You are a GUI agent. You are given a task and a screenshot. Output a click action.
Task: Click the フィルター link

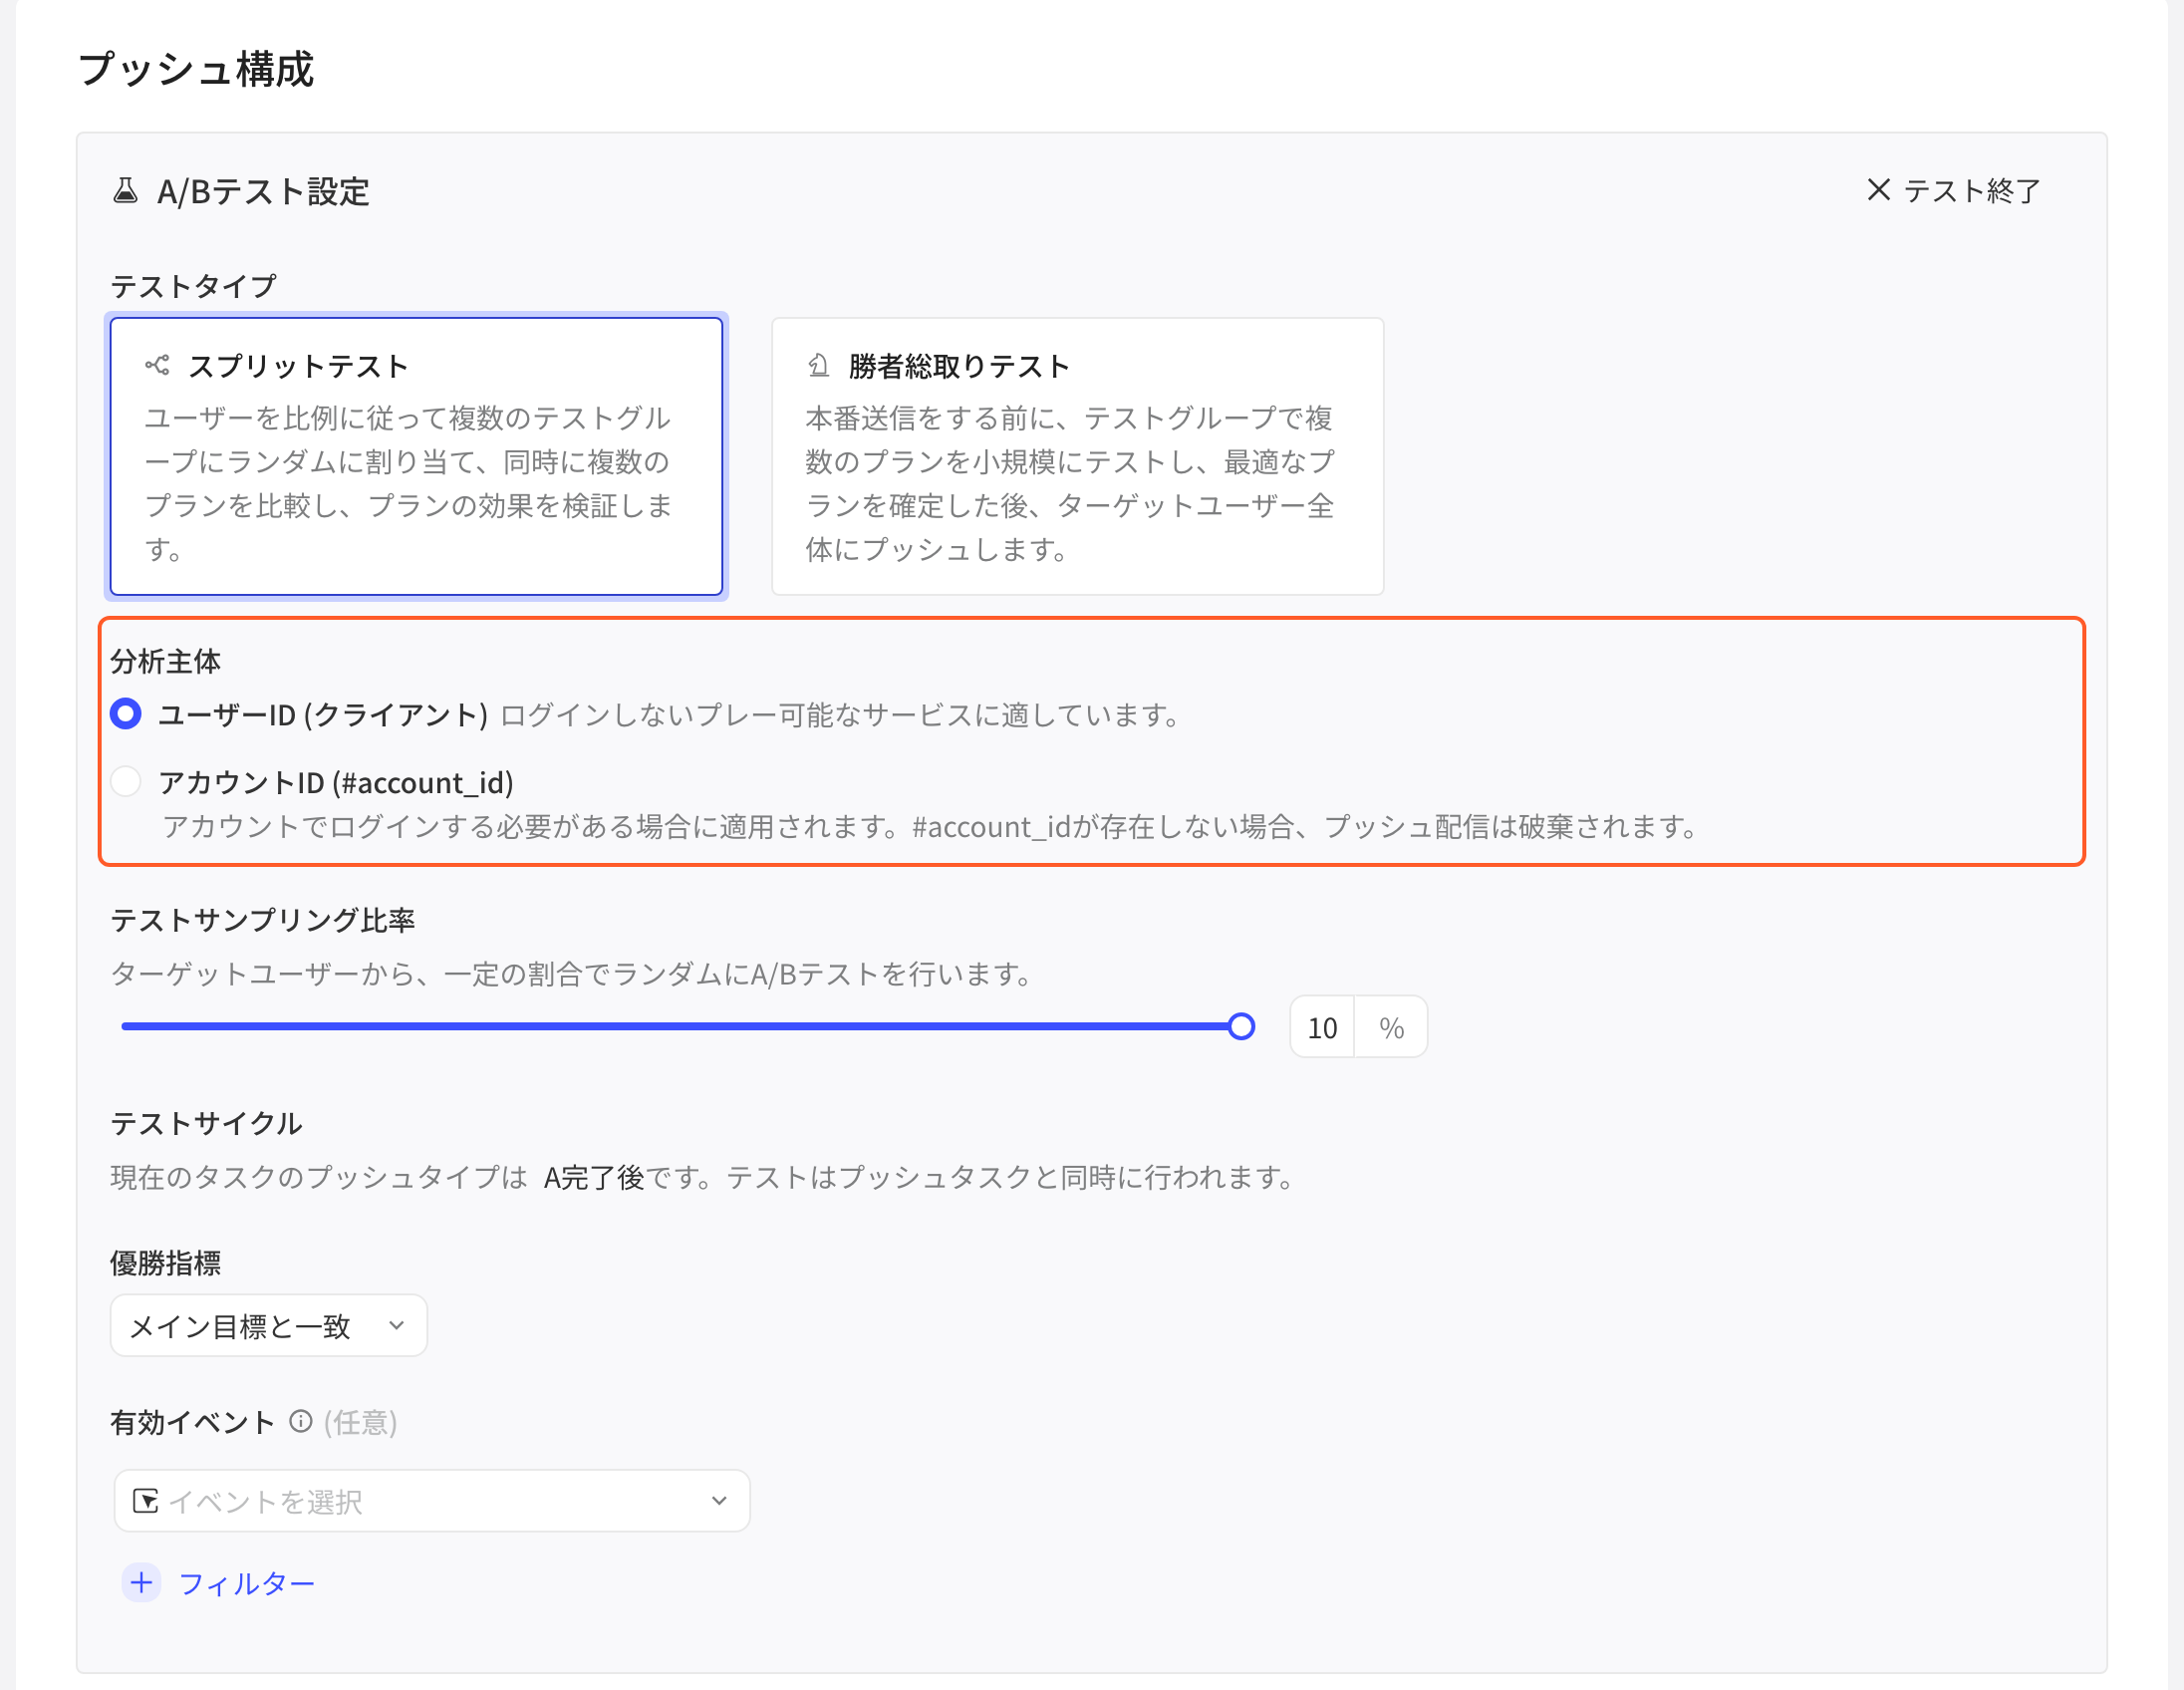pos(246,1583)
